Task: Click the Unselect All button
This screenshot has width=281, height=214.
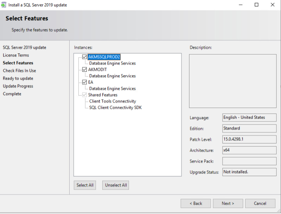Action: pos(115,185)
